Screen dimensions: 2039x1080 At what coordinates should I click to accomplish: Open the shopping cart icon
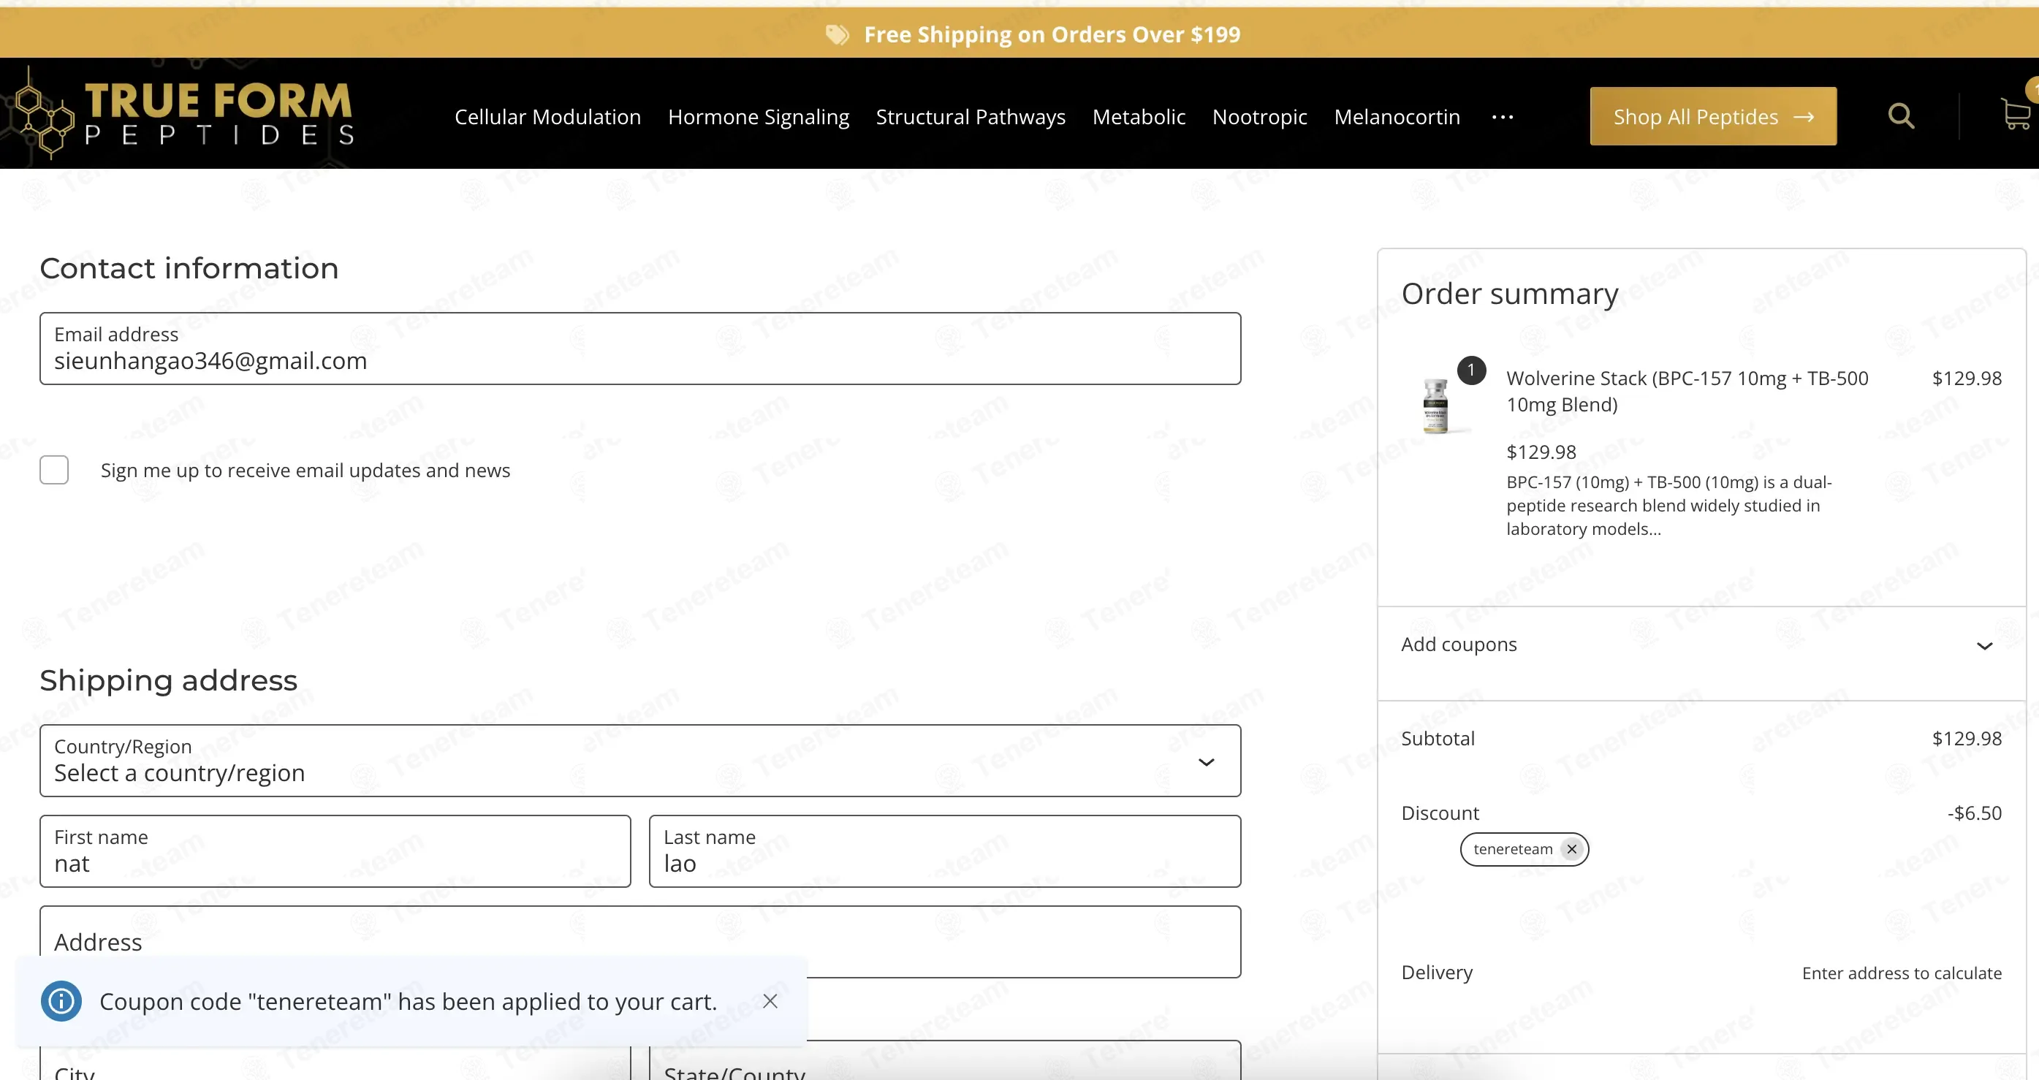2017,114
